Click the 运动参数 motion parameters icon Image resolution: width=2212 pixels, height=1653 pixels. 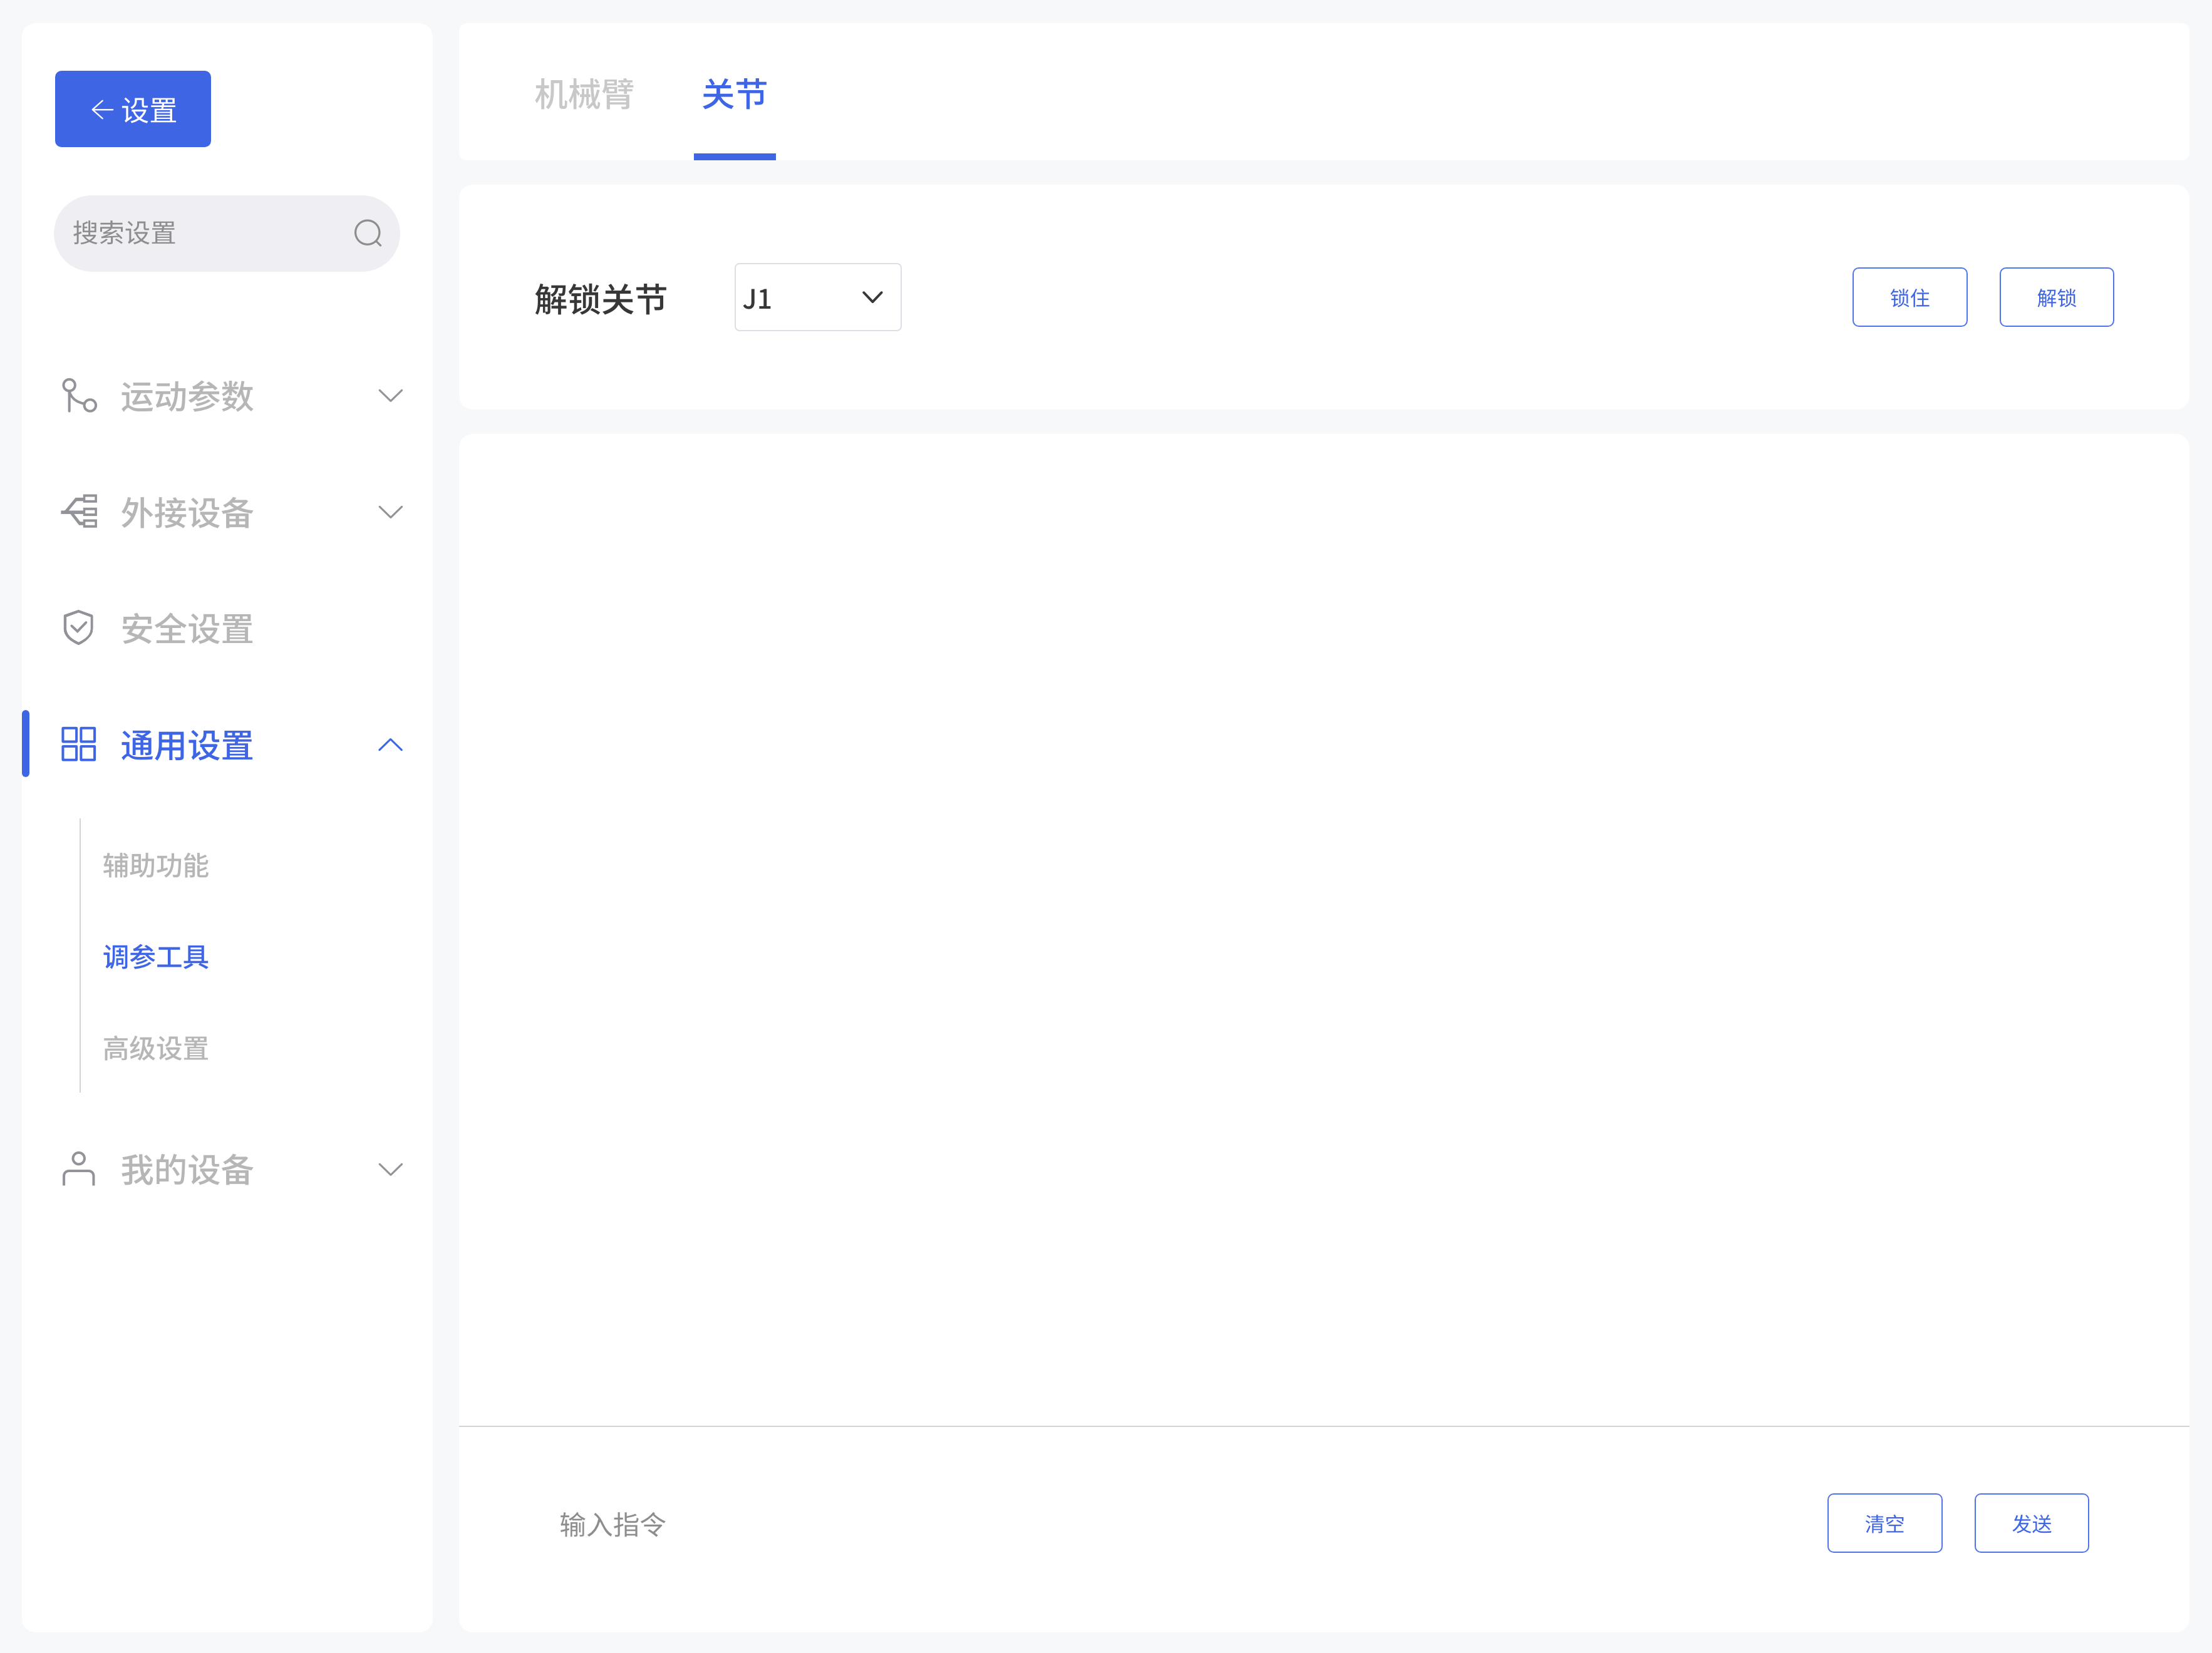tap(78, 396)
